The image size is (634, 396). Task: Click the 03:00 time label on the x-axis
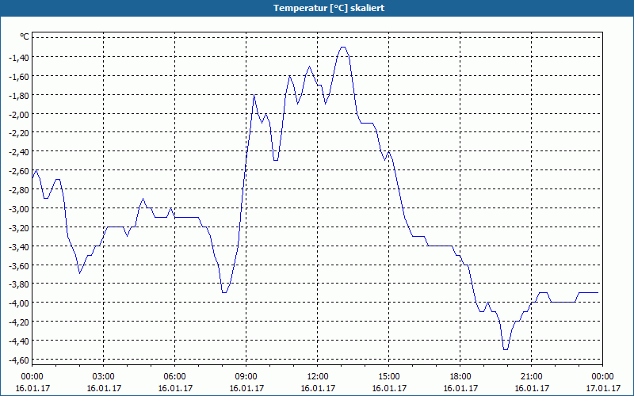point(104,377)
